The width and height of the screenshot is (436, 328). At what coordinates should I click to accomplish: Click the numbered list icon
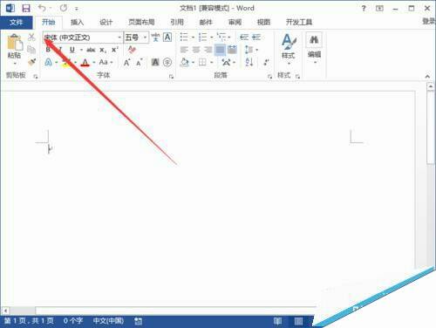coord(202,38)
